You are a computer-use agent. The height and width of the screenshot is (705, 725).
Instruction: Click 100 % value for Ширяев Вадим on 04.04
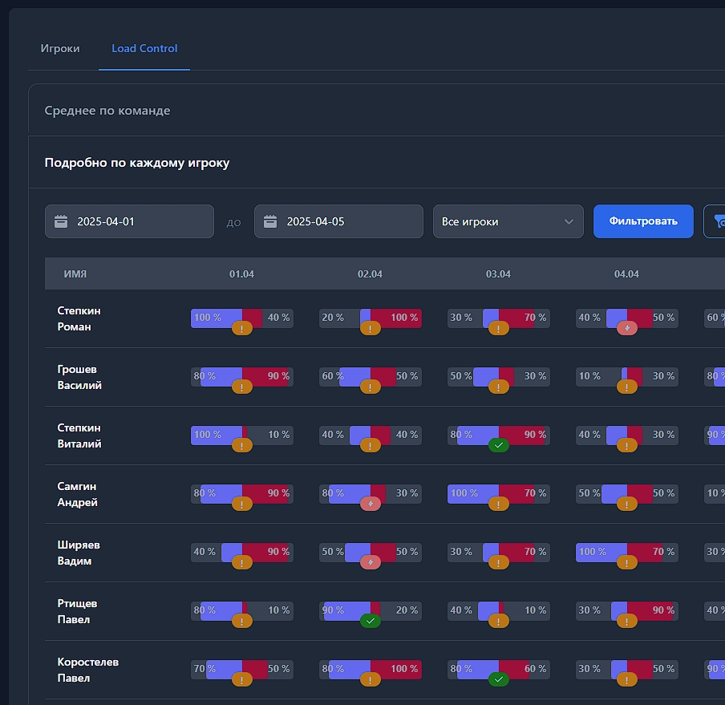point(593,552)
